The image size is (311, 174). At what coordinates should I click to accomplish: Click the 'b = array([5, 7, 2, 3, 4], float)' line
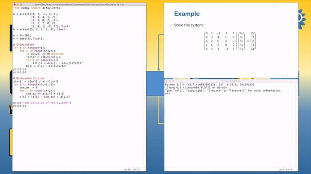pos(40,29)
